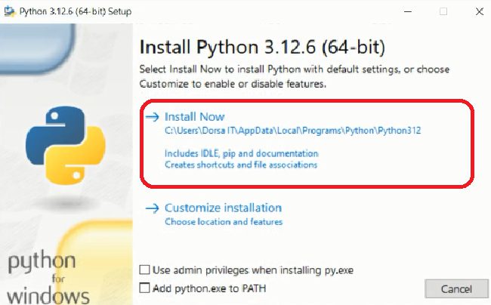Click 'Includes IDLE, pip and documentation' text
Screen dimensions: 491x305
(x=242, y=153)
